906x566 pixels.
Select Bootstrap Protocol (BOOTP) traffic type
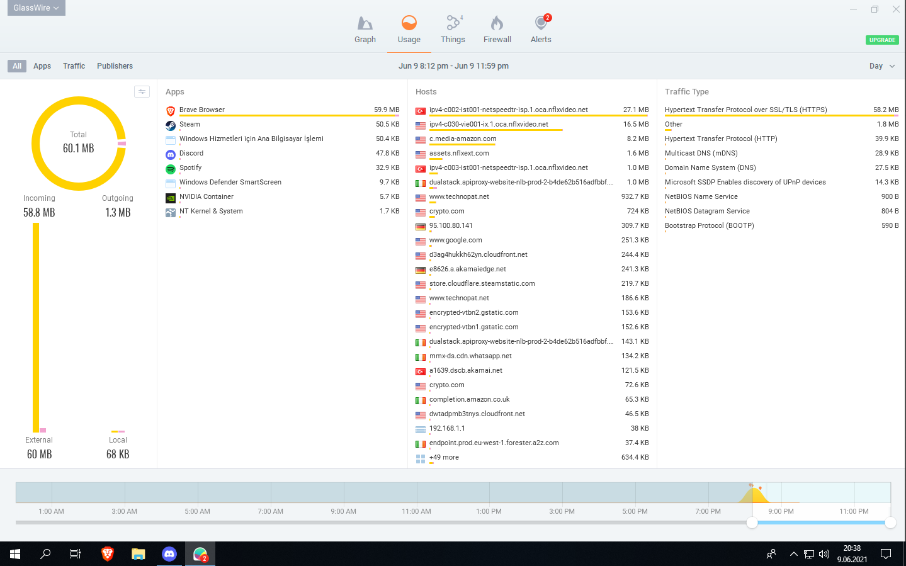pyautogui.click(x=781, y=226)
